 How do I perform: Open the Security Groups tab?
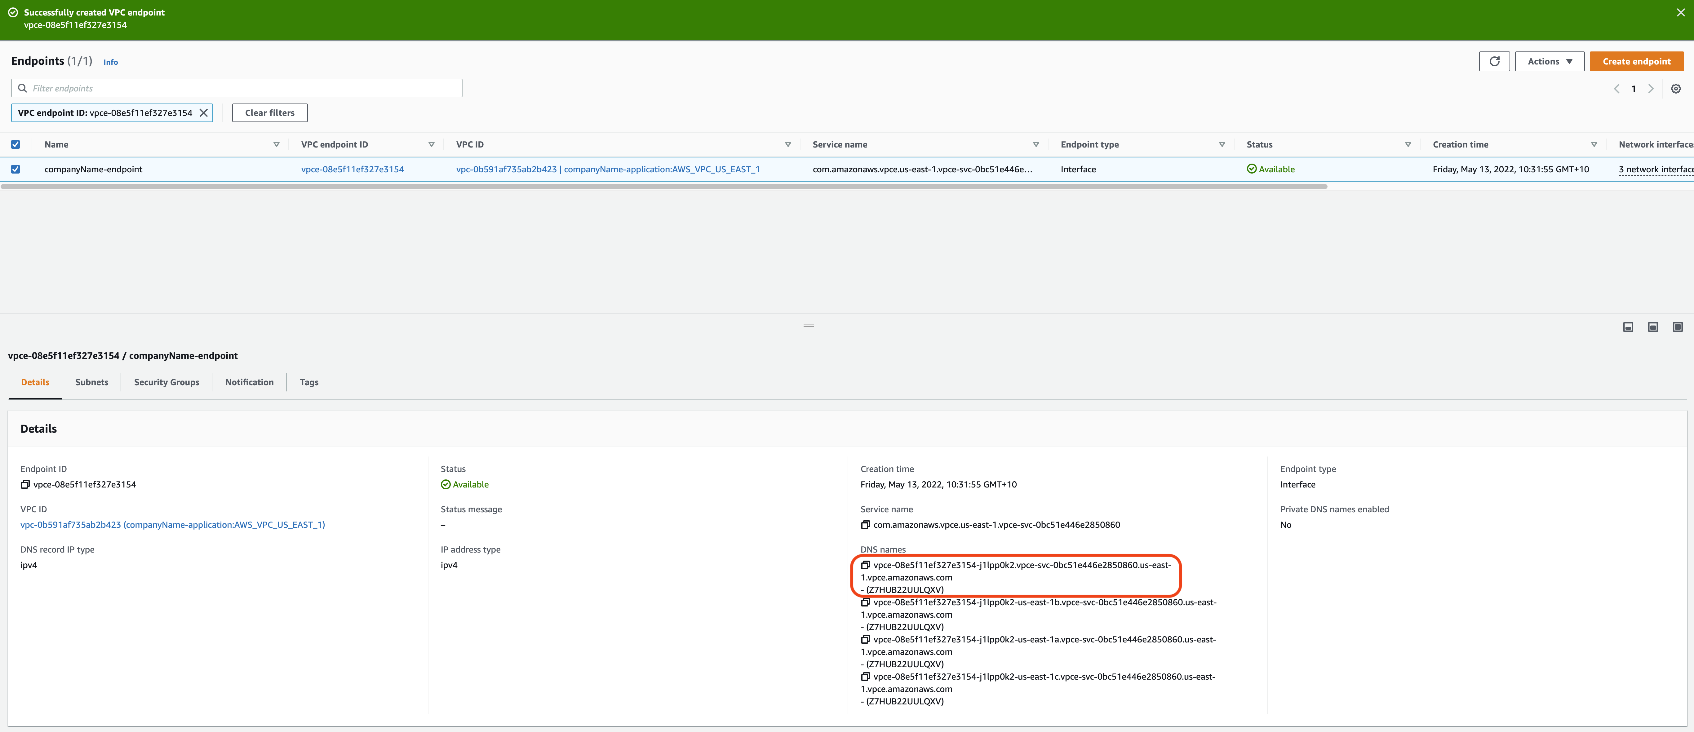click(x=166, y=382)
